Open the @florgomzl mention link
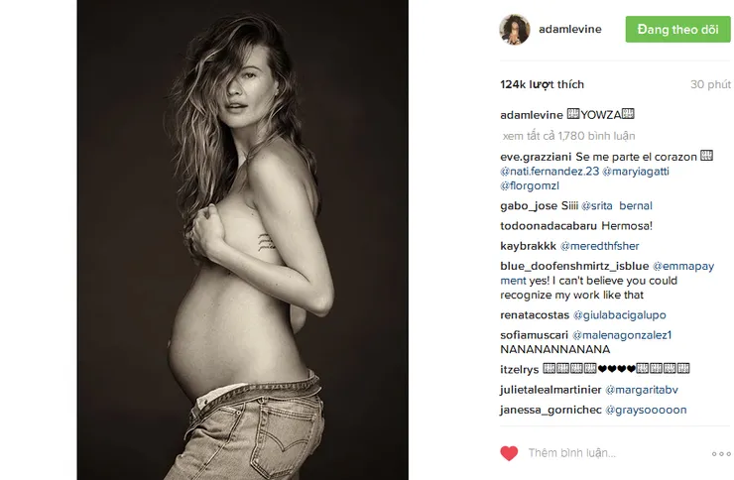Screen dimensions: 734x480 coord(530,185)
